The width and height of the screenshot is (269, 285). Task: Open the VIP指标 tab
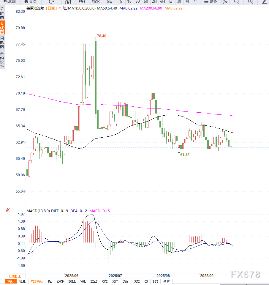pyautogui.click(x=37, y=281)
